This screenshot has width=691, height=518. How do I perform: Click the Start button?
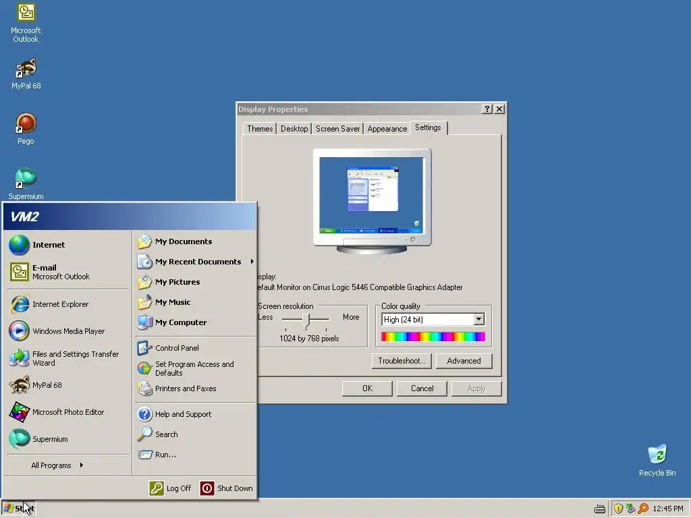pos(18,509)
